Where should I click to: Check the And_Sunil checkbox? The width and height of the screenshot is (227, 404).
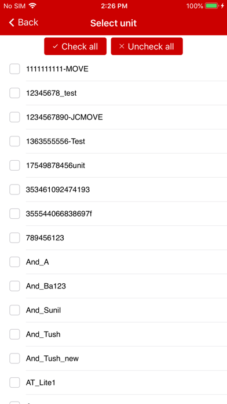point(14,310)
